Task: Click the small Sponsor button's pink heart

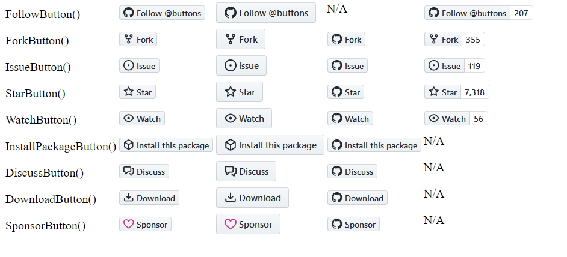Action: [128, 224]
